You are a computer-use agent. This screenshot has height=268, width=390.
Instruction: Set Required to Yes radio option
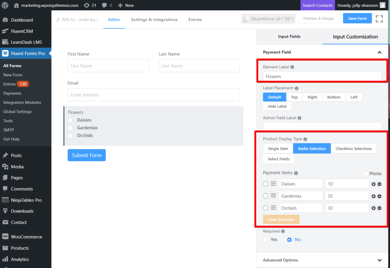point(265,239)
